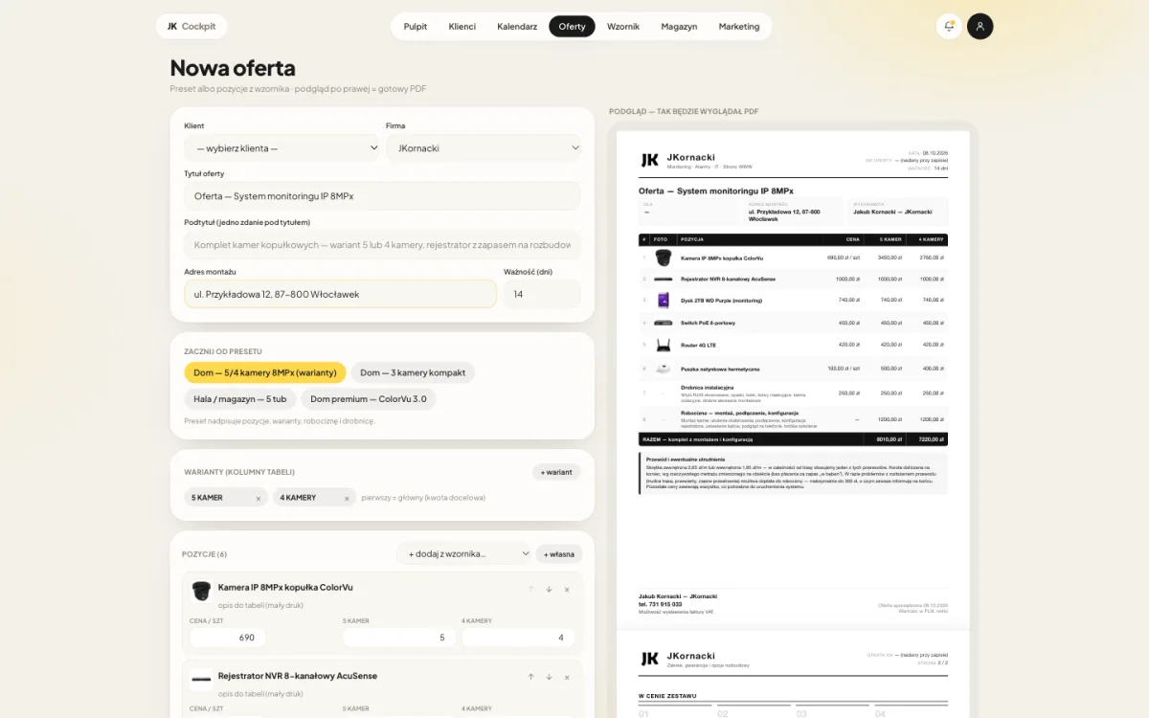Move Rejestrator NVR 8-kanałowy AcuSense down
1149x718 pixels.
coord(549,677)
